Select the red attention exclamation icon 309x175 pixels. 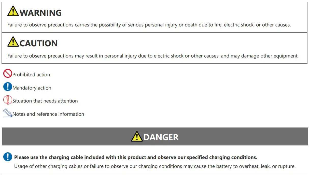click(x=8, y=100)
